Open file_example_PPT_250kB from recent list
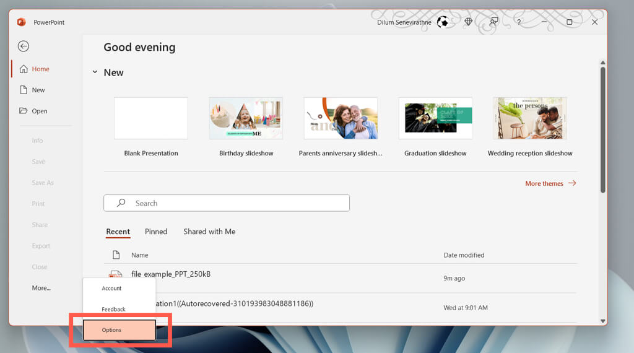This screenshot has height=353, width=634. 341,278
